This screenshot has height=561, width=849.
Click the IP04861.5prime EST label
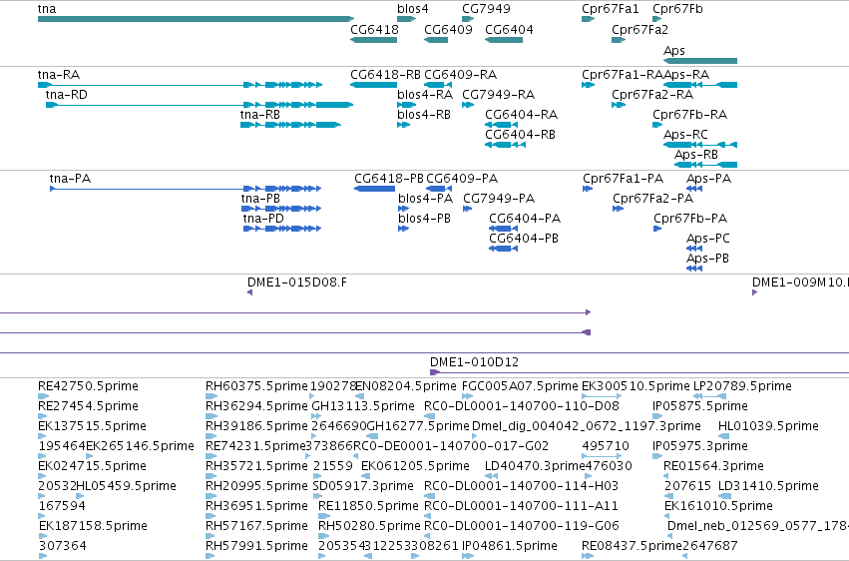coord(510,546)
